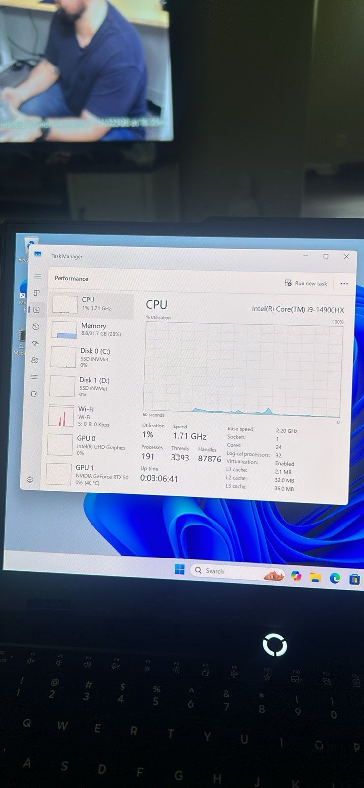Expand the Task Manager hamburger navigation menu

pos(37,276)
